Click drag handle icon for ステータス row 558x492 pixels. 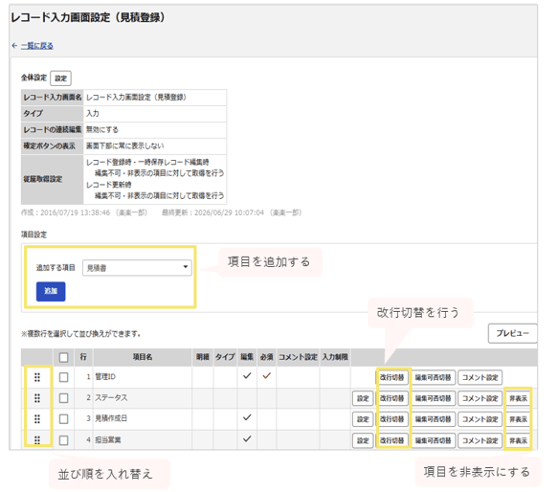(37, 398)
